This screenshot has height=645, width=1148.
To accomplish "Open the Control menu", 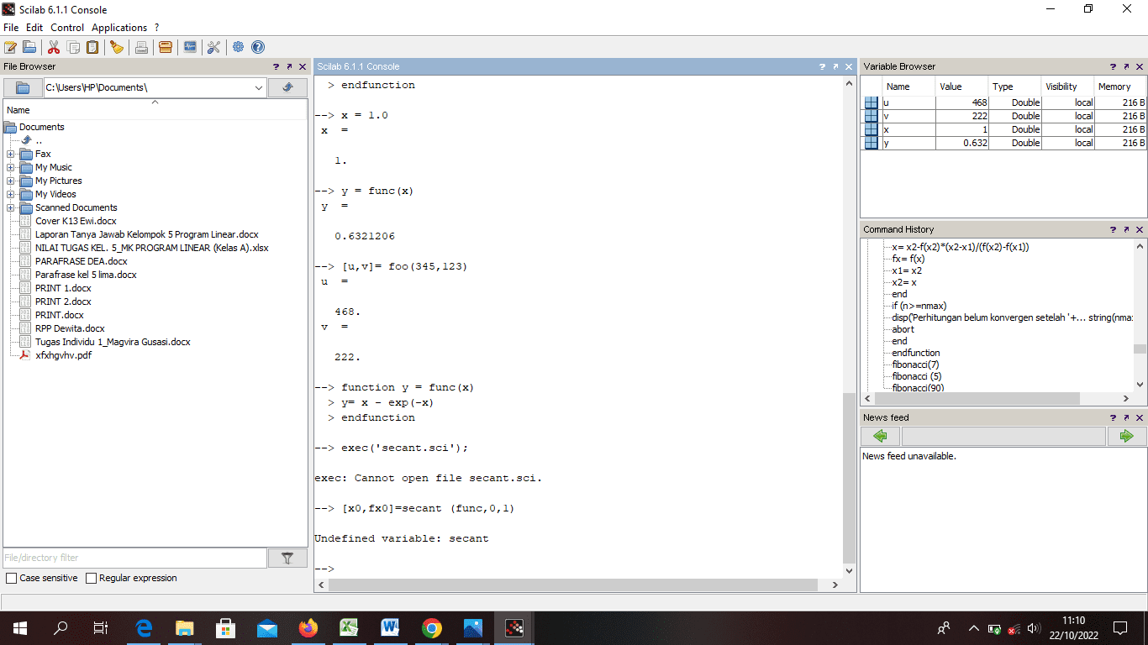I will [x=67, y=28].
